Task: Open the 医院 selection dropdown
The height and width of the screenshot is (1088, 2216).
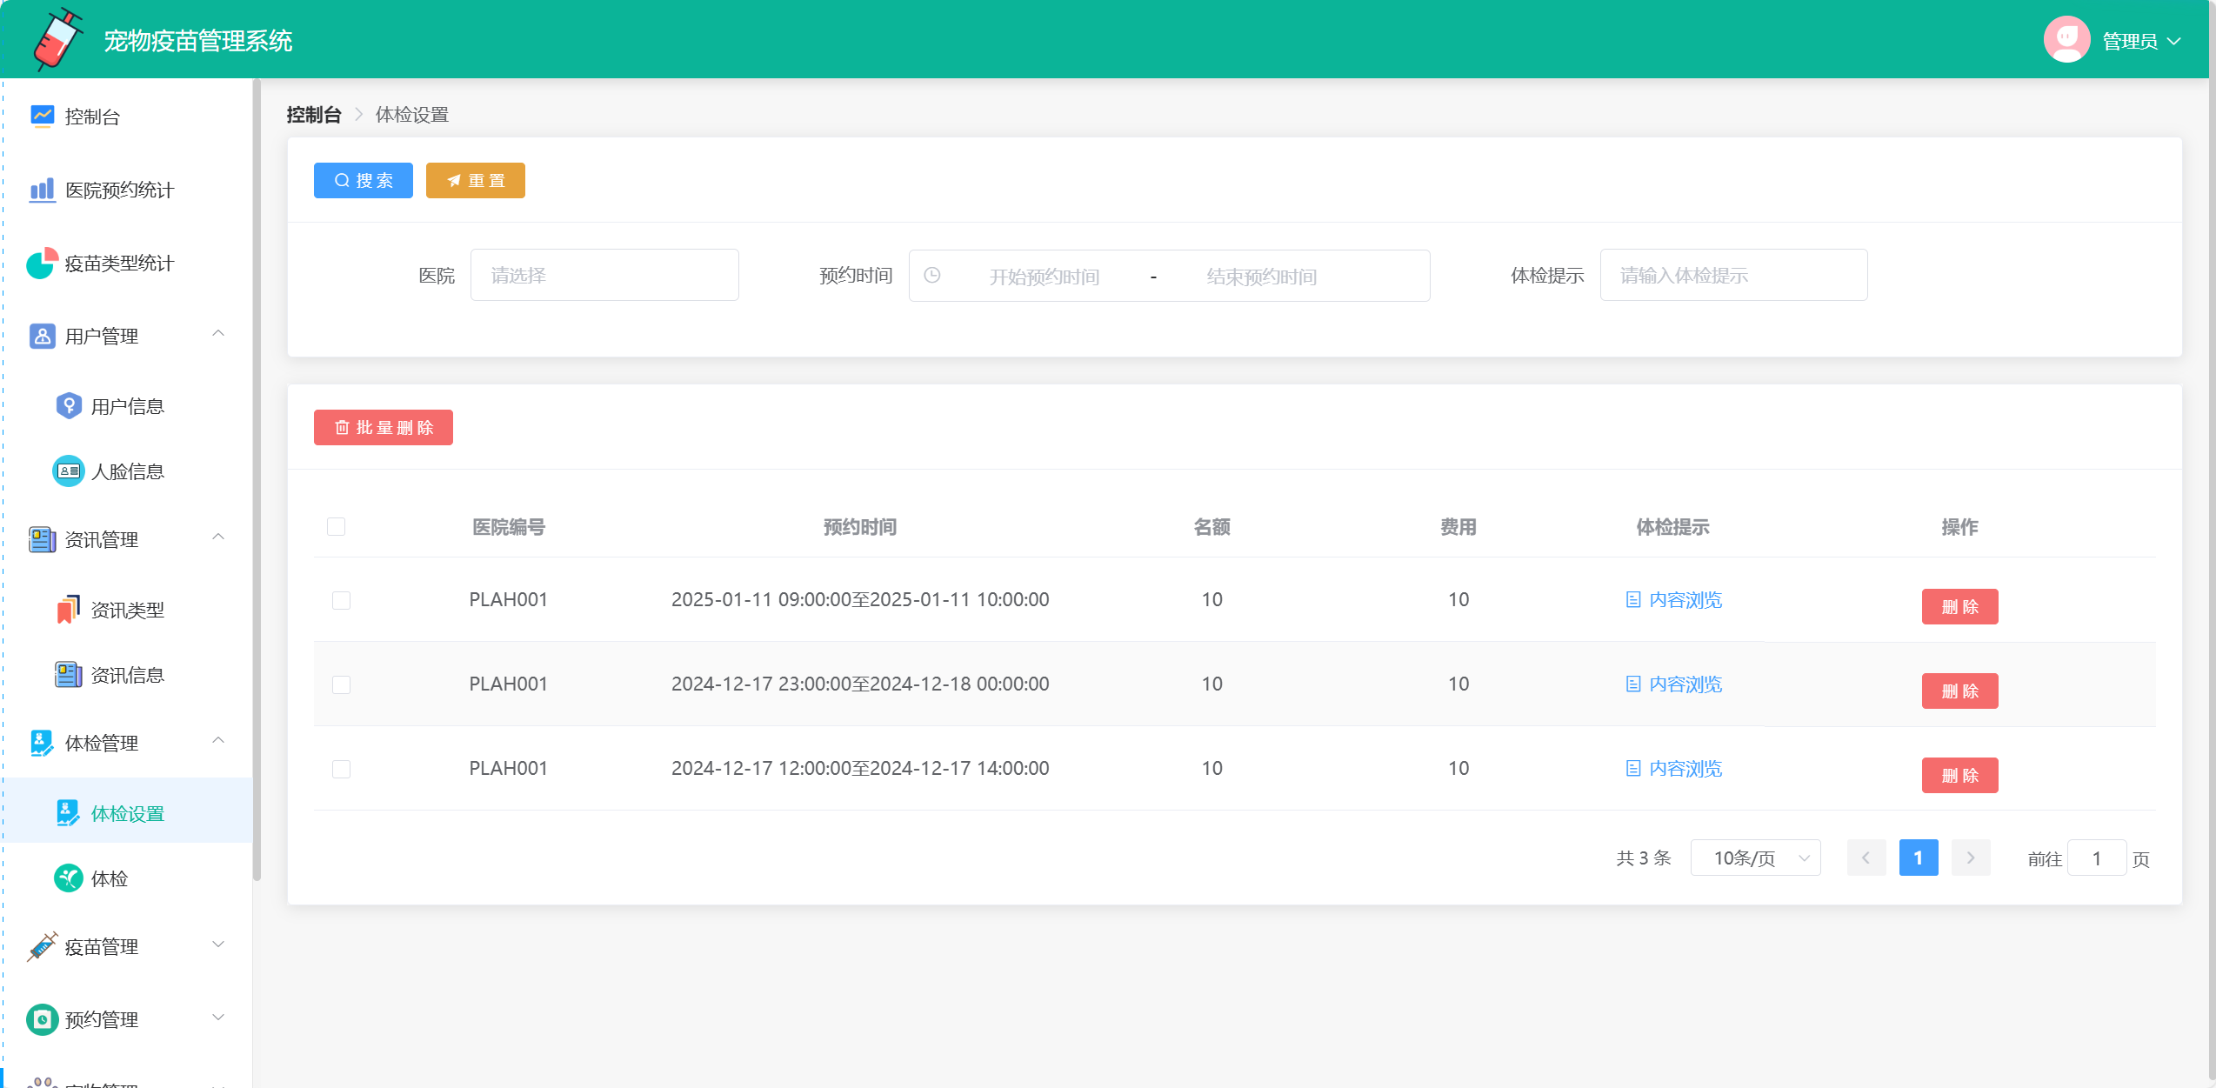Action: [x=604, y=276]
